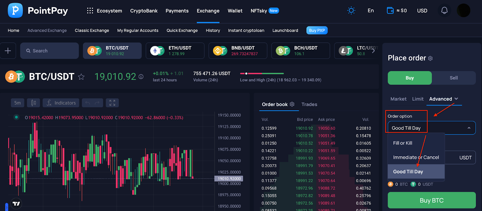Click the Low and High 24h range indicator
The width and height of the screenshot is (482, 211).
click(x=262, y=73)
